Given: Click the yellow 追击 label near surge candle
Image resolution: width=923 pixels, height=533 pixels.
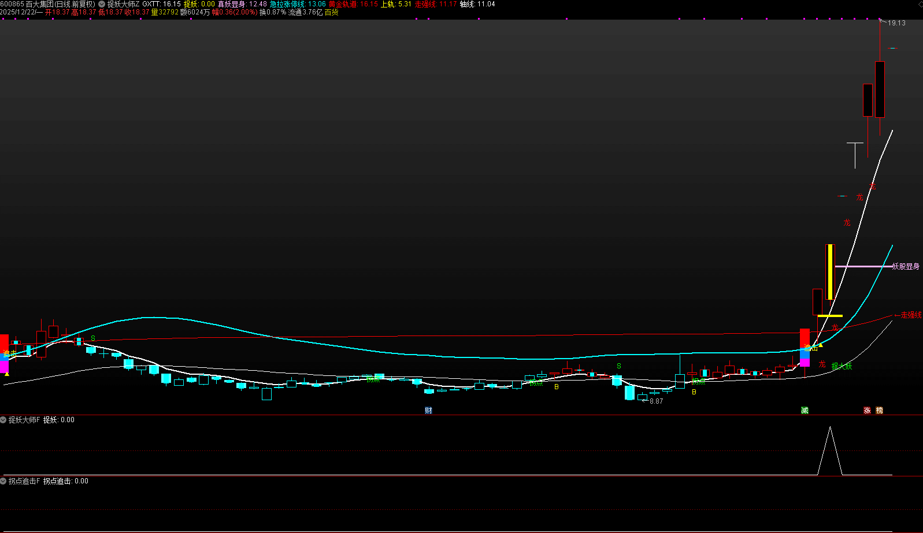Looking at the screenshot, I should click(811, 348).
